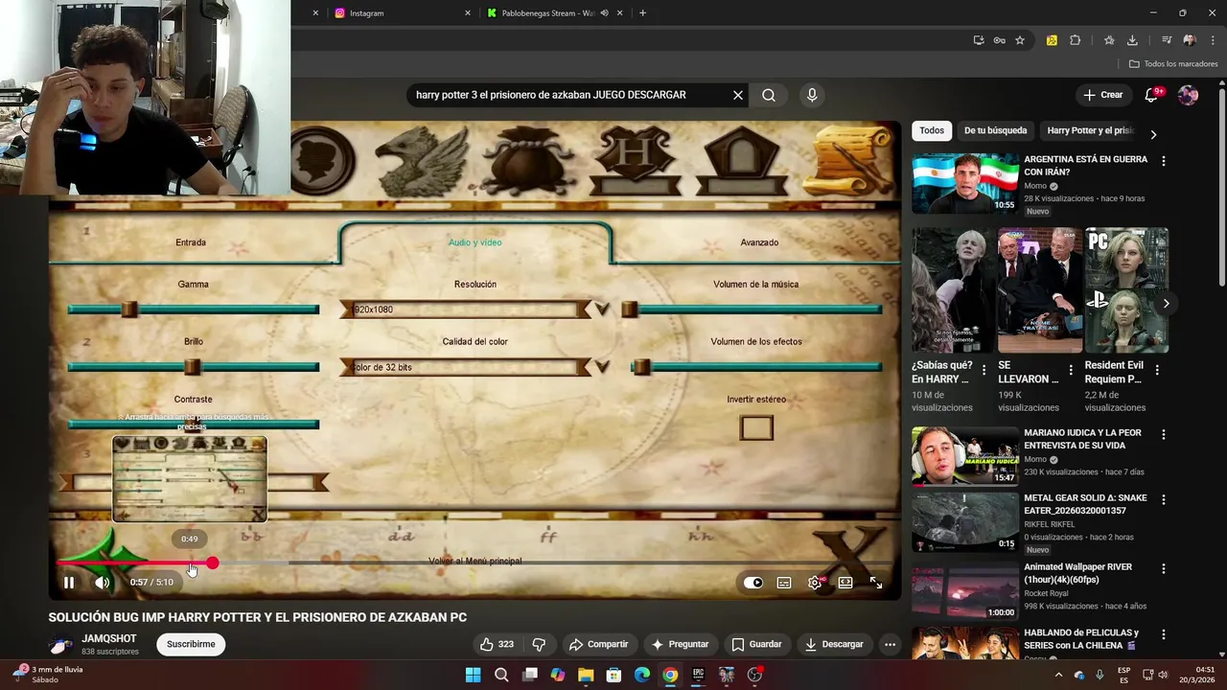1227x690 pixels.
Task: Switch to Pablobenegas Stream tab
Action: (546, 13)
